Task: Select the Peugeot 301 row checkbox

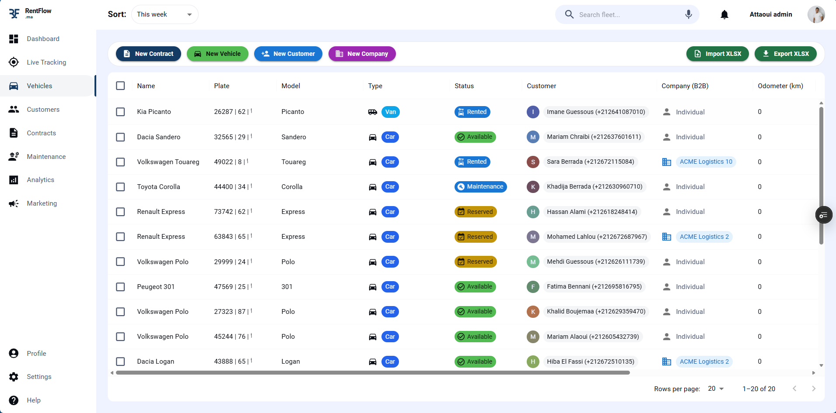Action: [x=120, y=287]
